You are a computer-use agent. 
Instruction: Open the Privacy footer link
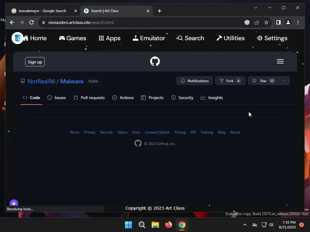point(90,132)
